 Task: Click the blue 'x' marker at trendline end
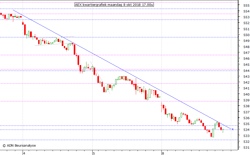233,129
